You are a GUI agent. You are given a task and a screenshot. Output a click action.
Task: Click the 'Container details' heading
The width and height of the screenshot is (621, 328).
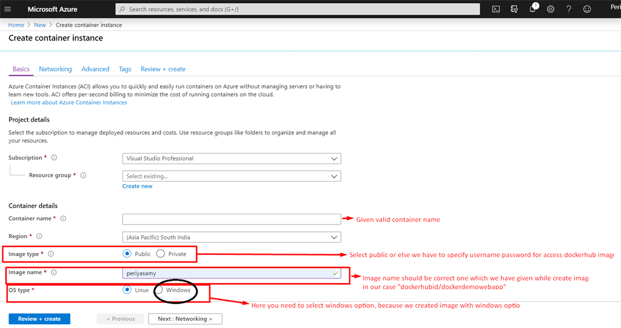coord(33,206)
